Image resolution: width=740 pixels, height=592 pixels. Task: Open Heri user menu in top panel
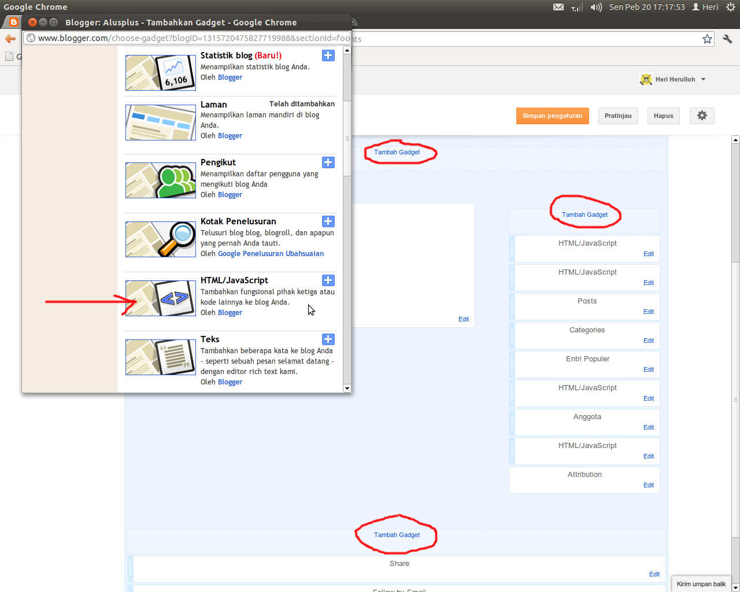(705, 7)
